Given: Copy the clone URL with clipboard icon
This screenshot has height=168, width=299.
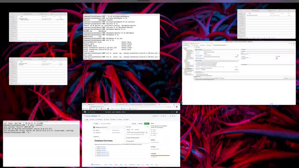Looking at the screenshot, I should [x=147, y=133].
